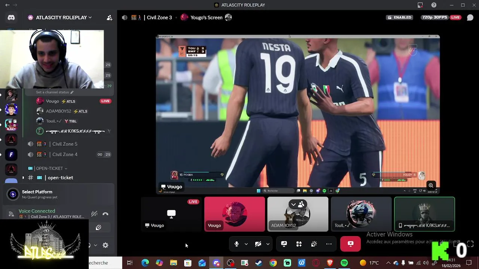479x269 pixels.
Task: Select ADAMBOYS2 in the voice member list
Action: point(68,111)
